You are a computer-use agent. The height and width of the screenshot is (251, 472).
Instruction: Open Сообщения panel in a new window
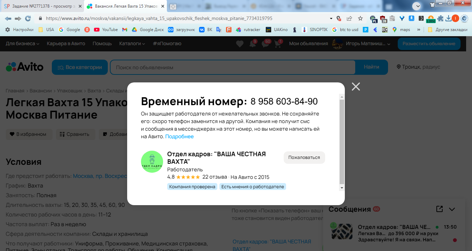(440, 209)
